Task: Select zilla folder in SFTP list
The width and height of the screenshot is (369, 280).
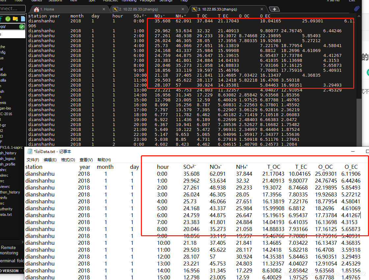Action: click(3, 80)
